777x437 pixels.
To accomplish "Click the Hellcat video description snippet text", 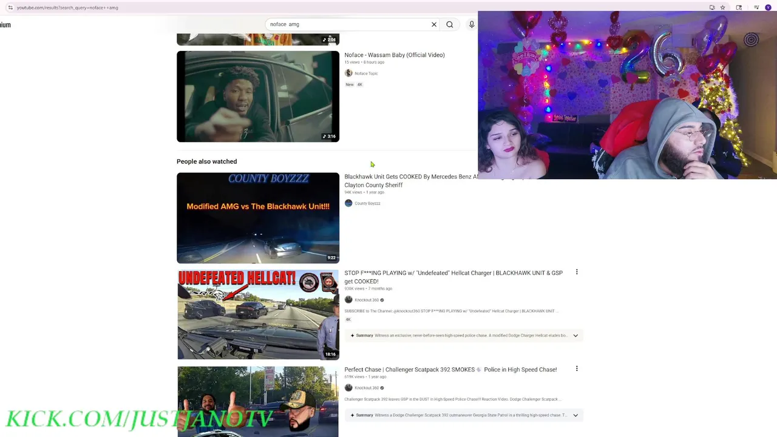I will 451,311.
